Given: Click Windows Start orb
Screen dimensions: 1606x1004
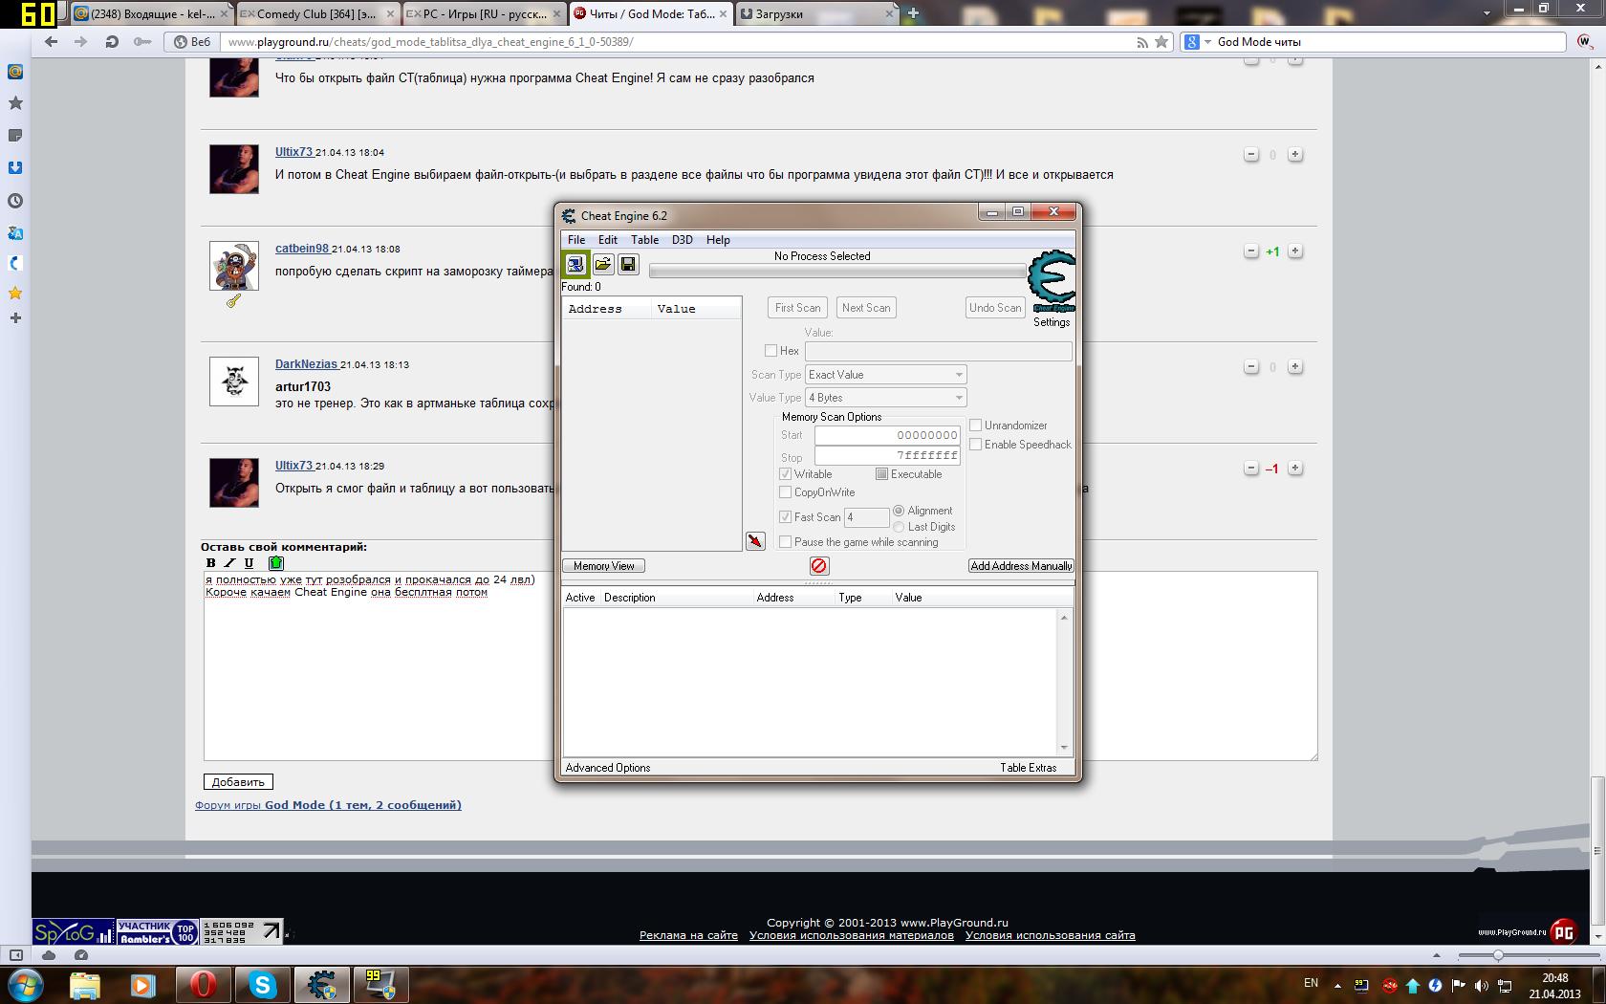Looking at the screenshot, I should click(x=26, y=984).
